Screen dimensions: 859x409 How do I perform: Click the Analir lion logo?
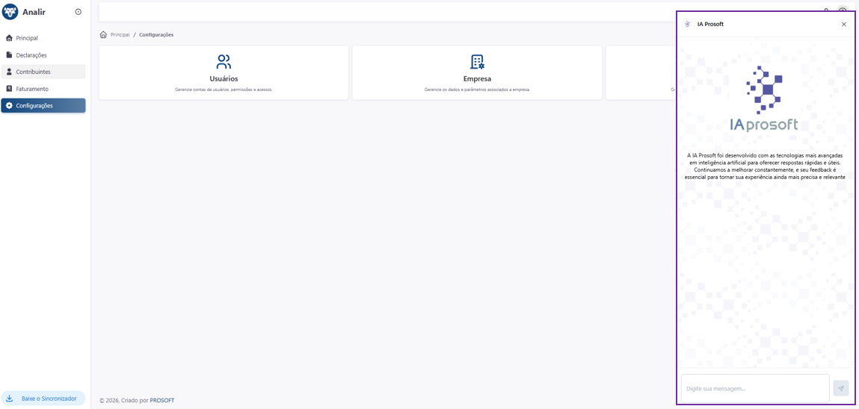pos(10,11)
